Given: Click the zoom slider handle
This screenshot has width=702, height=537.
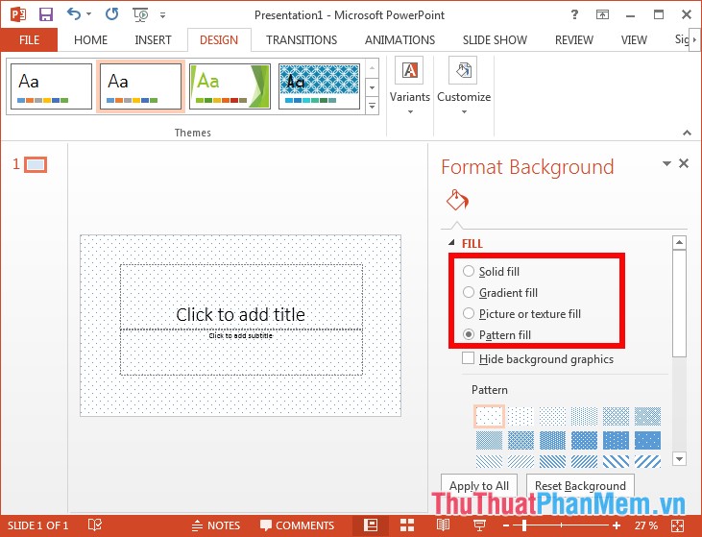Looking at the screenshot, I should point(523,525).
